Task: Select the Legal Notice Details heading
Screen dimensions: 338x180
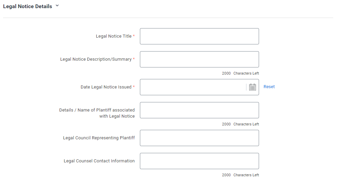Action: click(28, 6)
